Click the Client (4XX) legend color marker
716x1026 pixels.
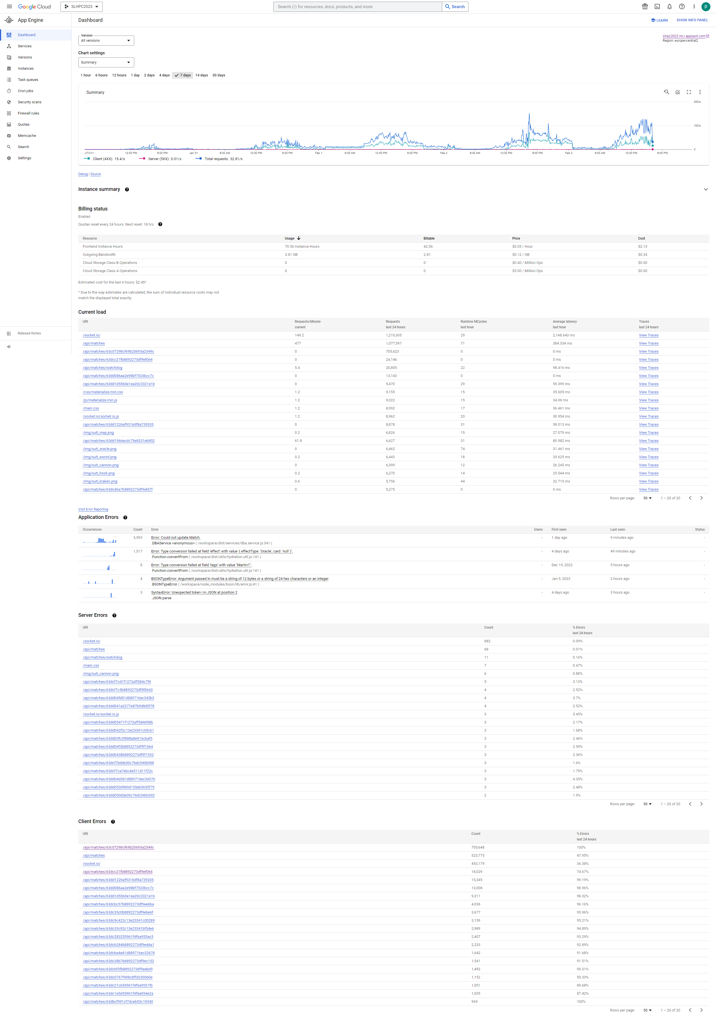[87, 158]
